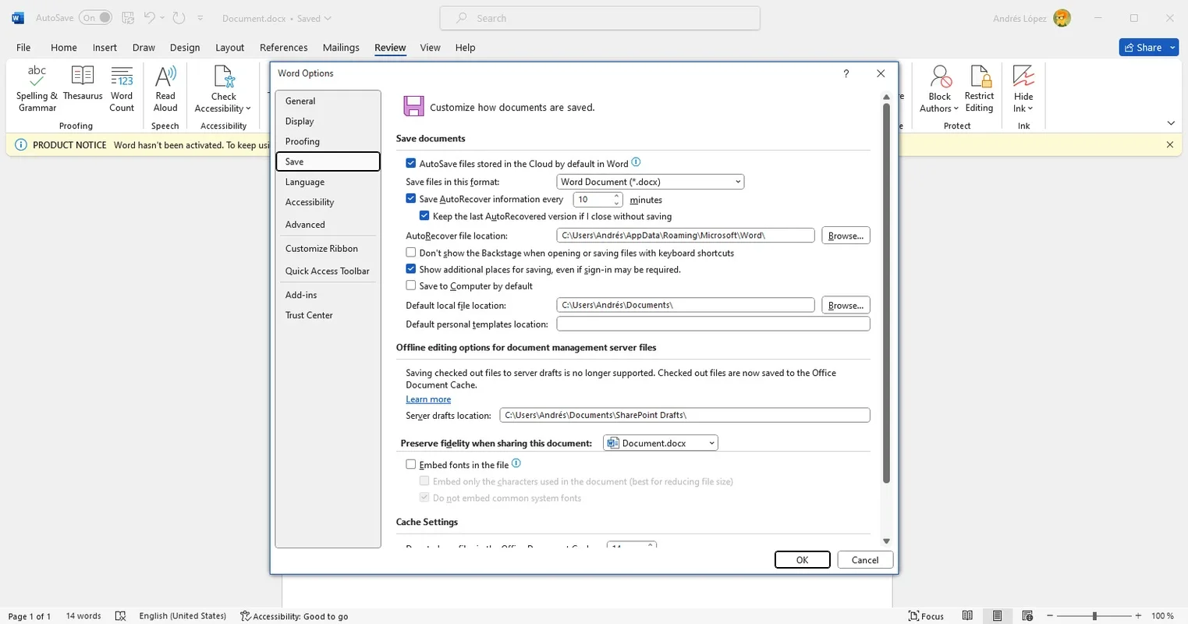The height and width of the screenshot is (624, 1188).
Task: Expand Block Authors dropdown arrow
Action: point(956,109)
